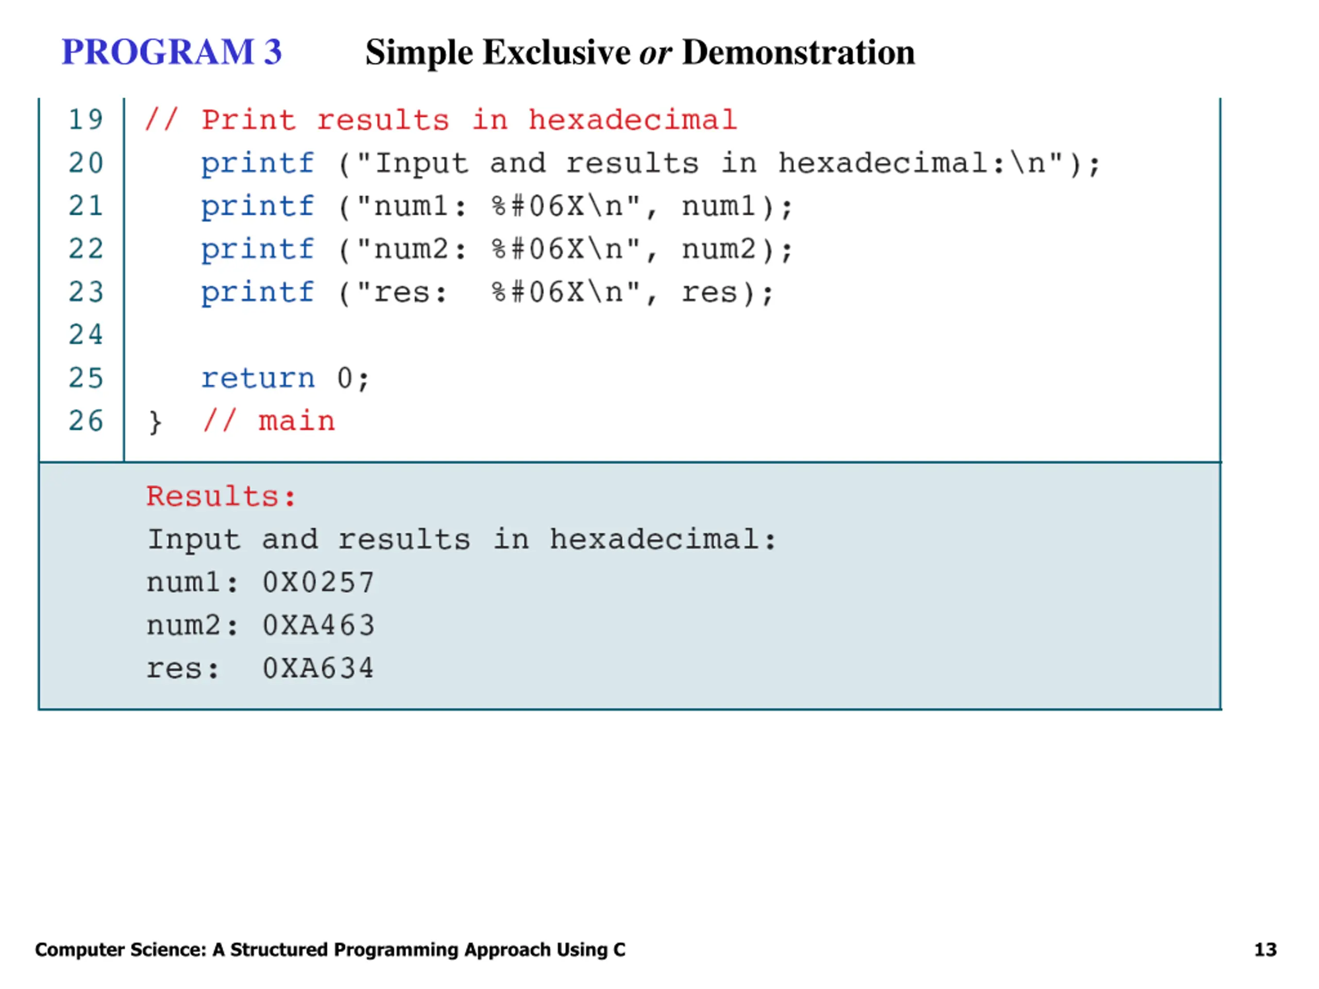Screen dimensions: 1319x989
Task: Click the printf 'Input and results in hexadecimal' line
Action: click(x=650, y=163)
